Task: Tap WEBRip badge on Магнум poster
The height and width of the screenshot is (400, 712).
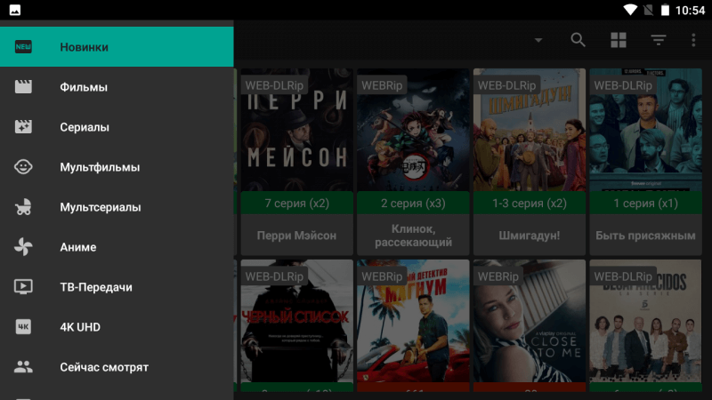Action: click(x=382, y=276)
